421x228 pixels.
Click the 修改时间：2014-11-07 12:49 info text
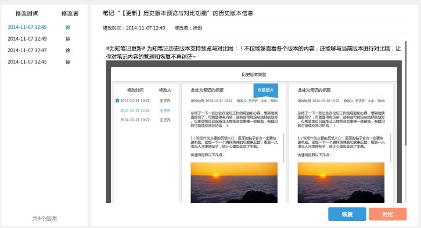(134, 28)
